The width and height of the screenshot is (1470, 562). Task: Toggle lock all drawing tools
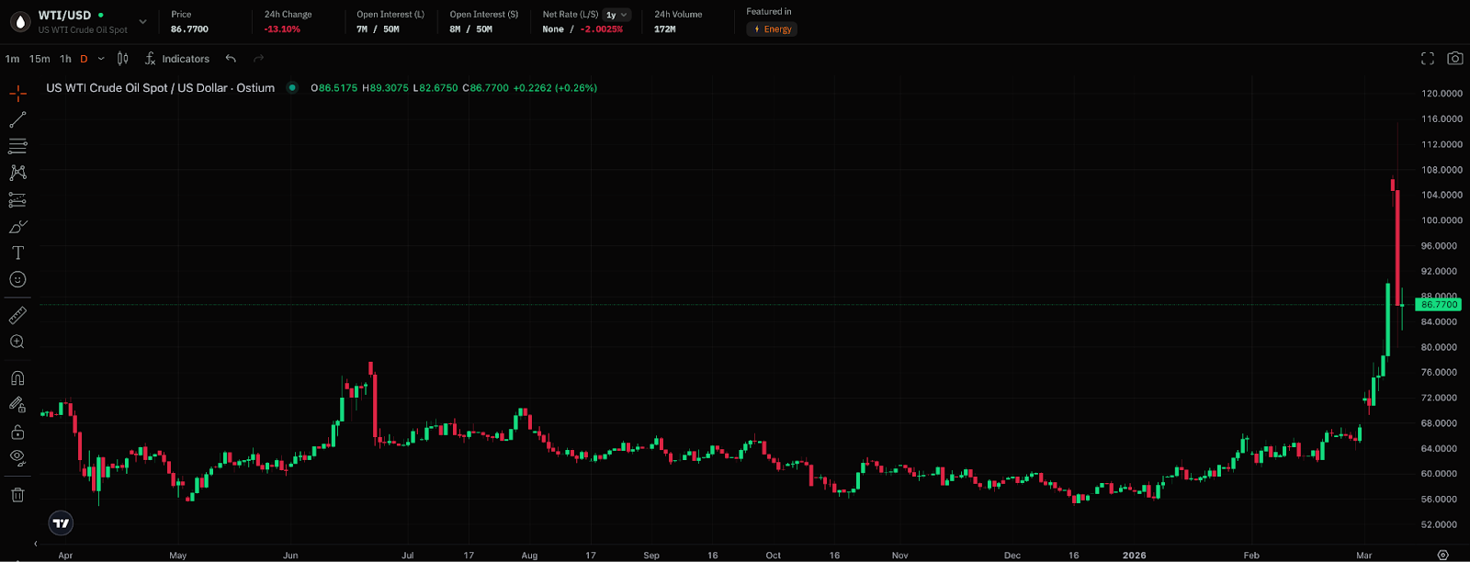click(x=17, y=432)
